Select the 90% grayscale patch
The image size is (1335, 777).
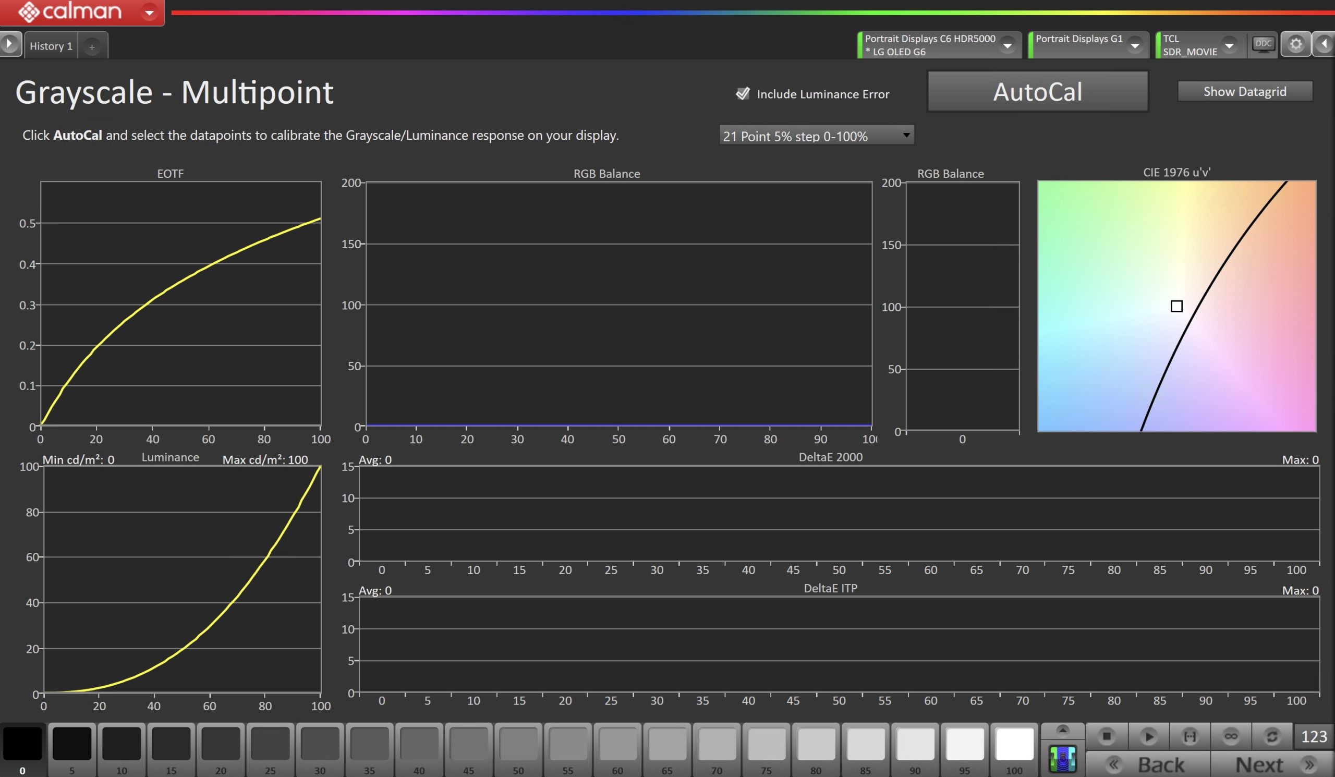[x=915, y=749]
